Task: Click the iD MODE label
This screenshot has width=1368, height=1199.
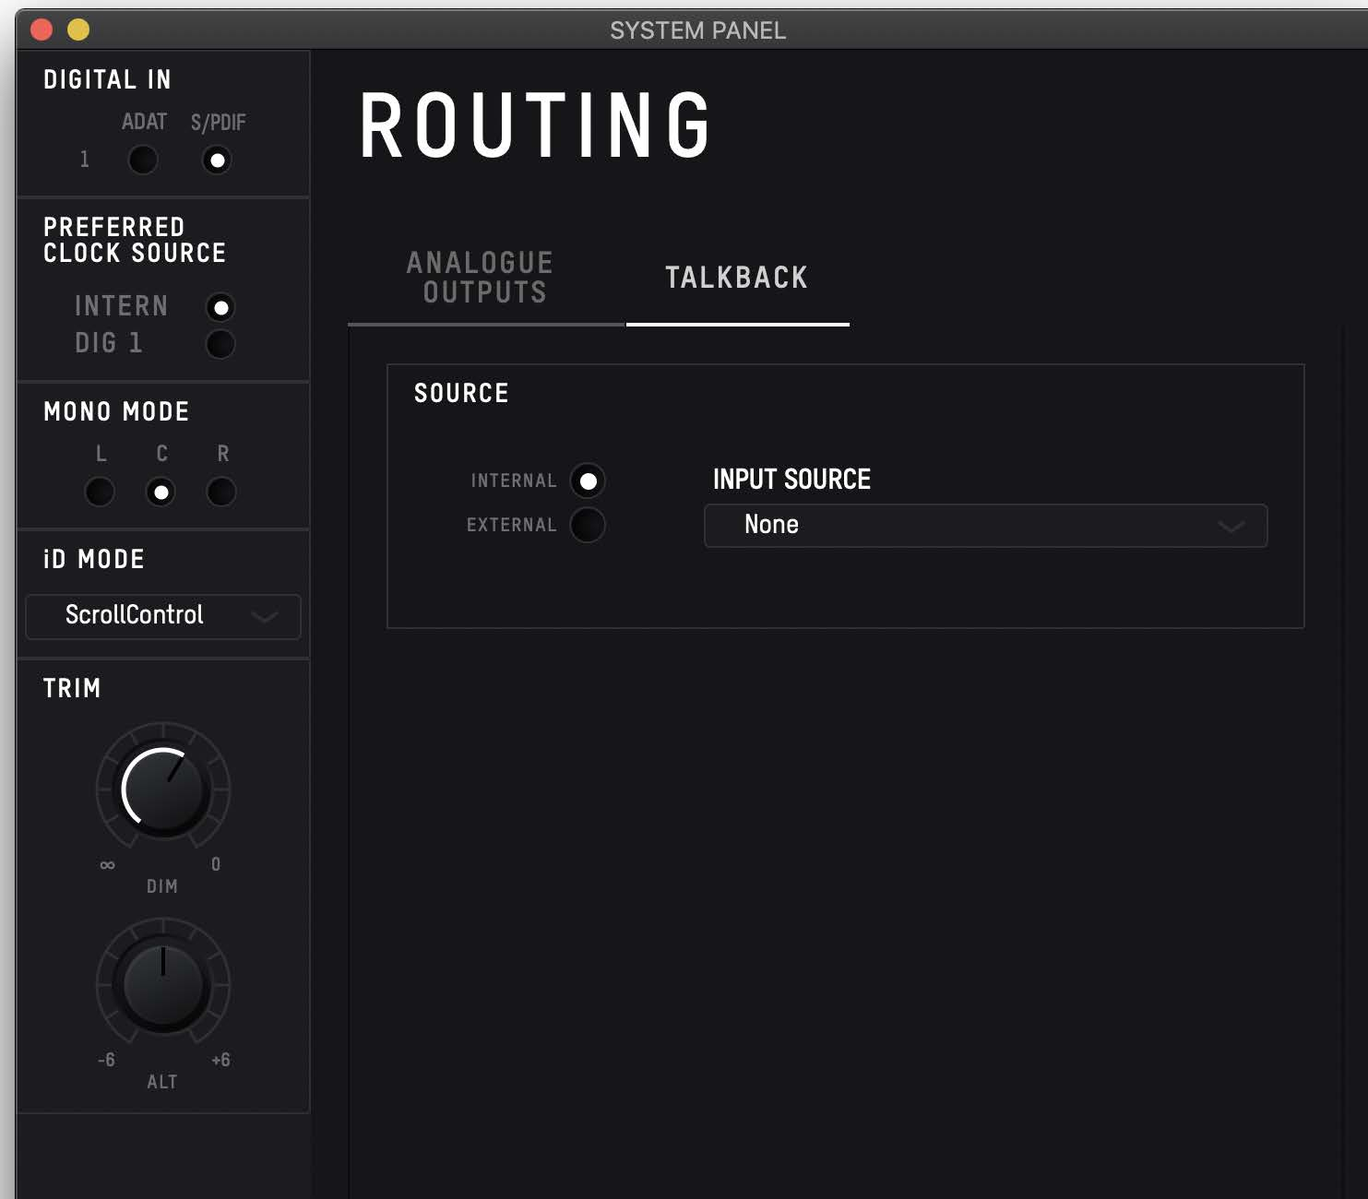Action: 94,559
